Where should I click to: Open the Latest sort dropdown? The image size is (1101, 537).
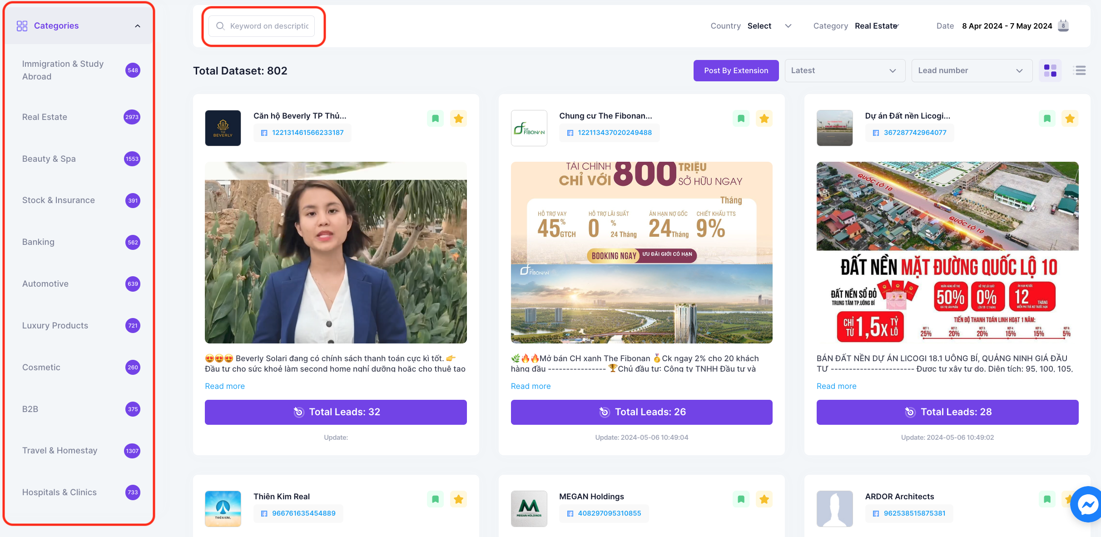[844, 70]
